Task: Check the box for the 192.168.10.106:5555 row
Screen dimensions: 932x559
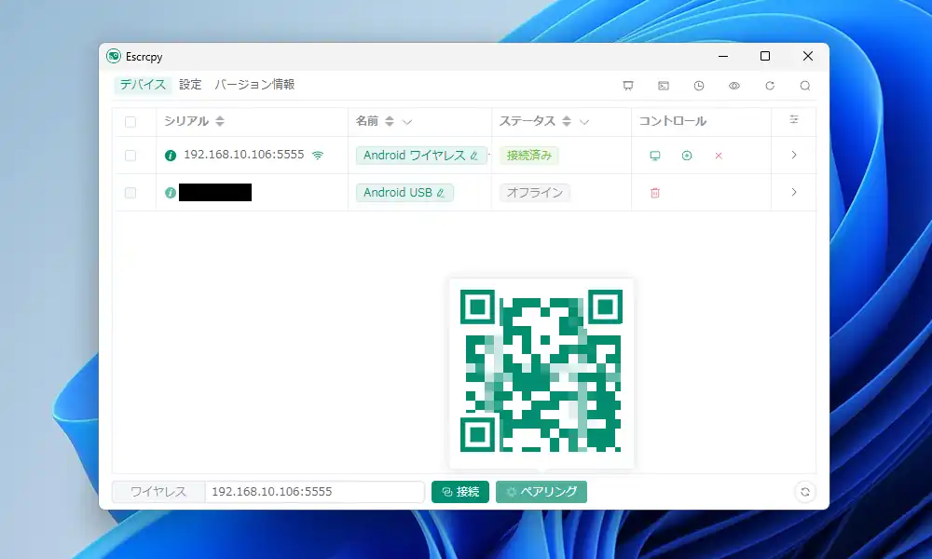Action: click(130, 156)
